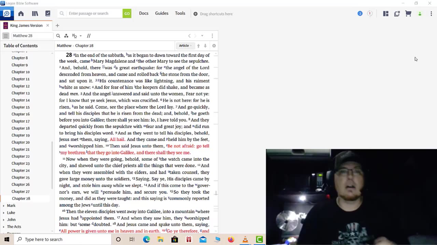437x245 pixels.
Task: Close the locator bar
Action: (214, 46)
